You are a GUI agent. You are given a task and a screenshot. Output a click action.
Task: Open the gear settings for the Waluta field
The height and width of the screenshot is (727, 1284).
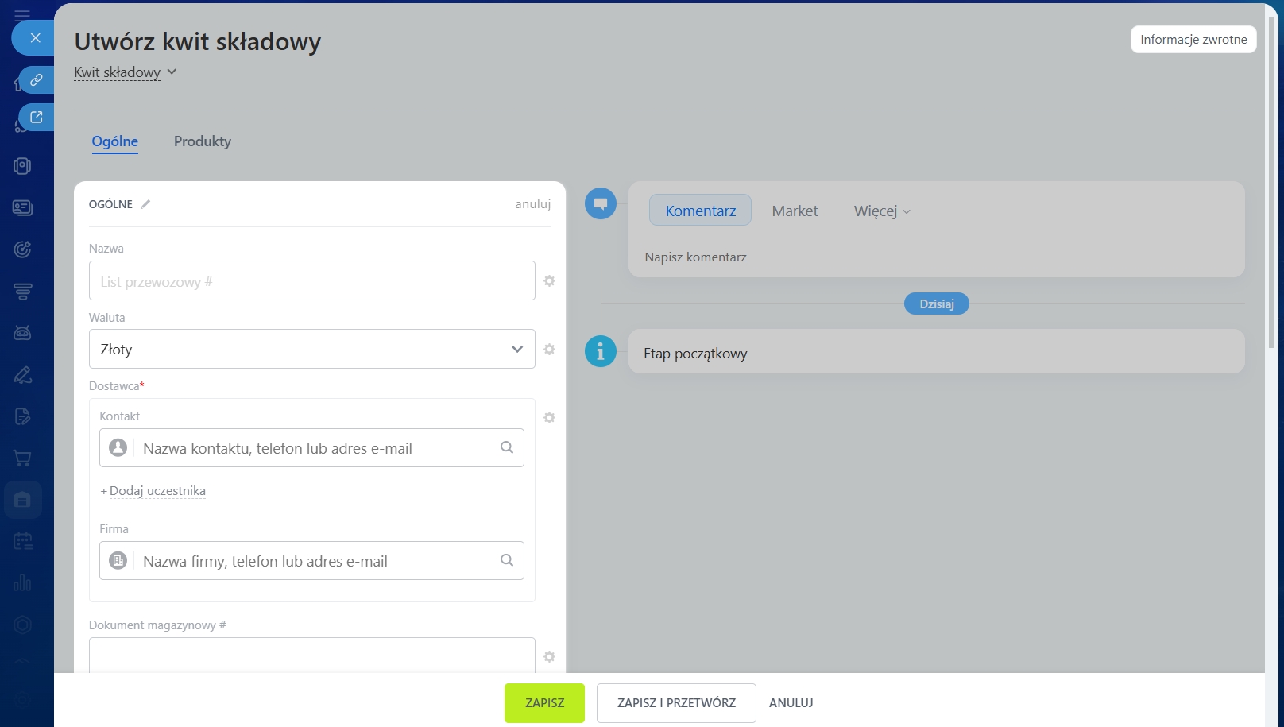coord(549,350)
